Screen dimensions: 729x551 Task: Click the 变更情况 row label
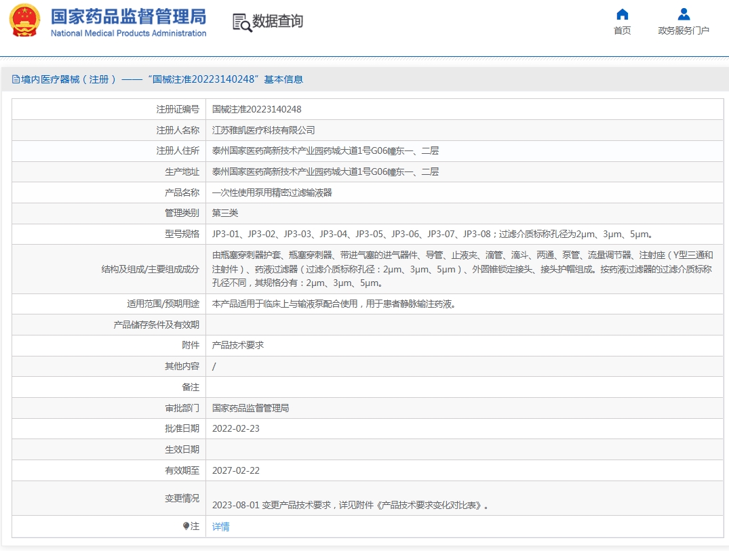pyautogui.click(x=182, y=498)
